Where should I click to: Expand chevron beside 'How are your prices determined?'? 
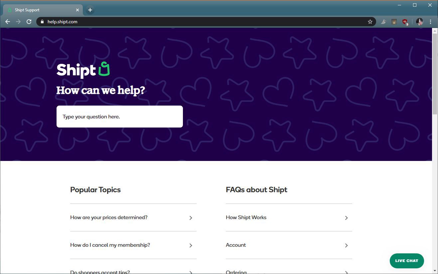191,218
